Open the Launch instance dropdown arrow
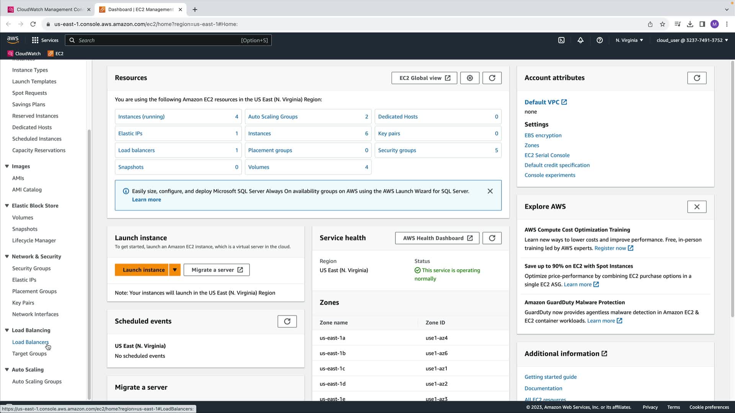Screen dimensions: 735x413 point(175,270)
